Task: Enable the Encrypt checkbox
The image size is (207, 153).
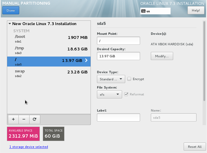Action: (129, 79)
